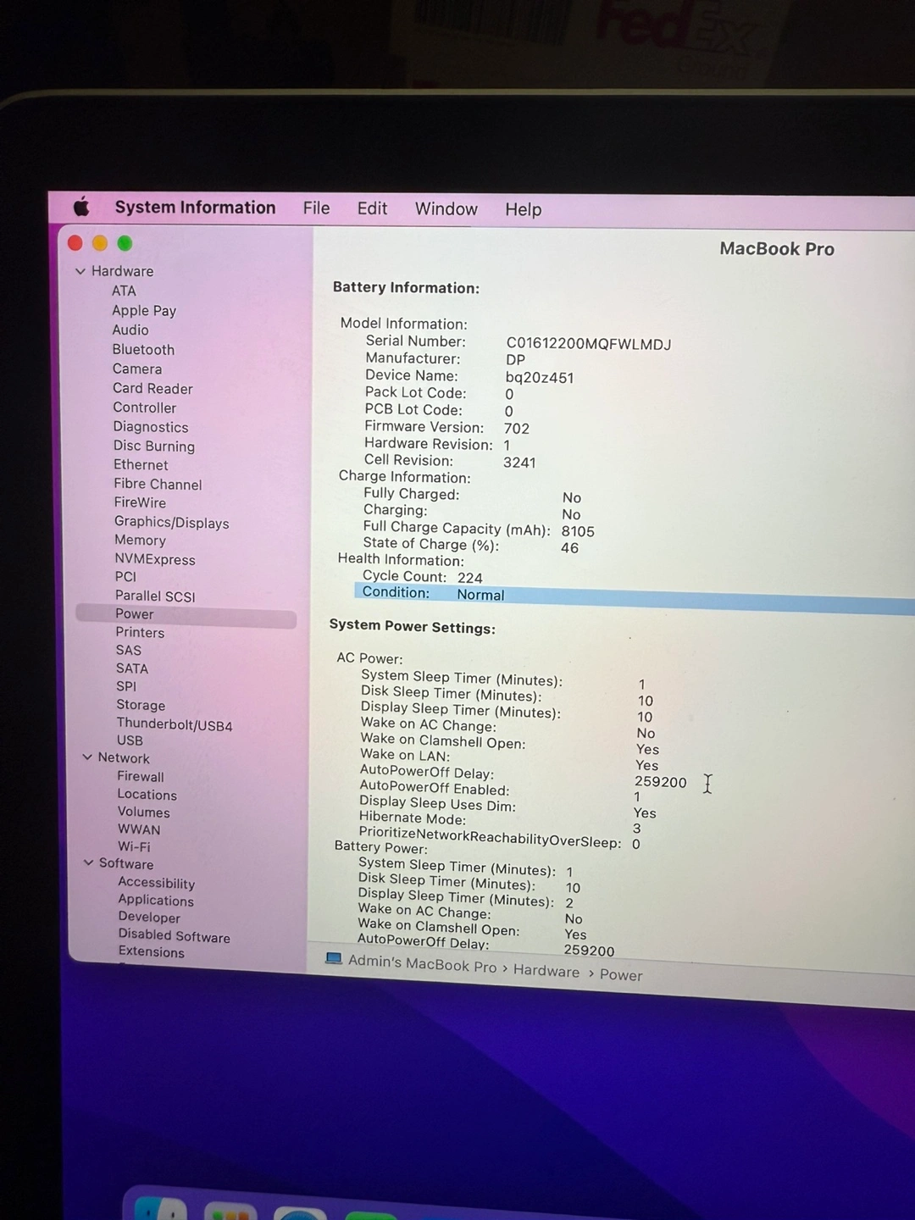915x1220 pixels.
Task: Click the MacBook Pro path bar icon
Action: (334, 958)
